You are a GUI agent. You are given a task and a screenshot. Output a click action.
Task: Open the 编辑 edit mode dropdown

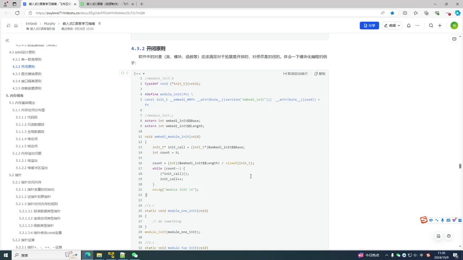[392, 26]
